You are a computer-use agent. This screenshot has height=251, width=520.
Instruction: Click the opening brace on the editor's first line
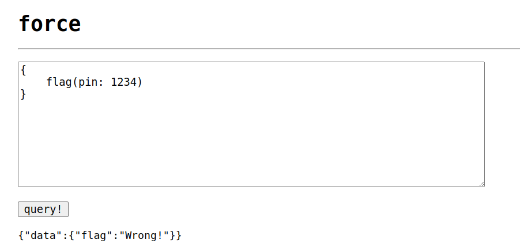tap(23, 70)
